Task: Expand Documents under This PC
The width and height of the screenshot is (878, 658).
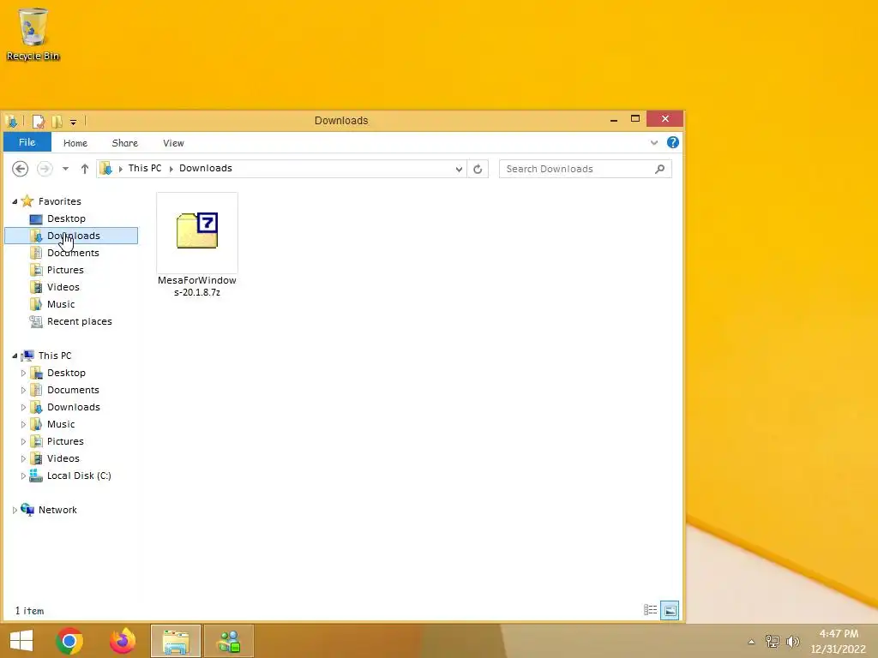Action: tap(23, 390)
